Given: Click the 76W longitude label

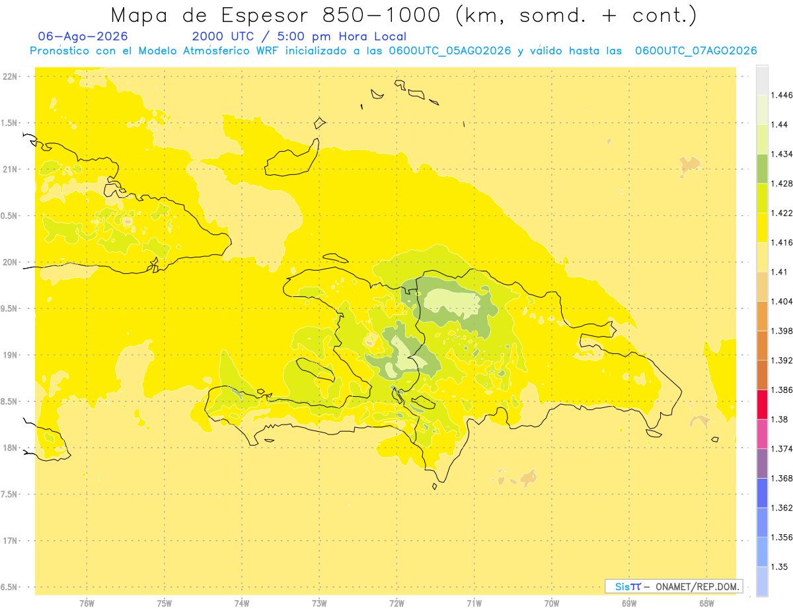Looking at the screenshot, I should (x=87, y=603).
